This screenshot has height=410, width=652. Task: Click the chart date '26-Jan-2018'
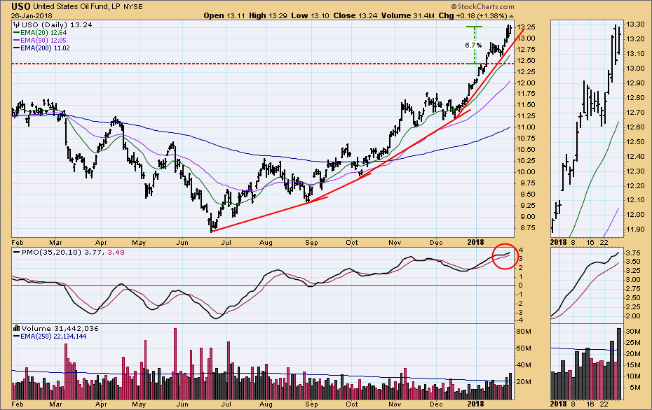tap(32, 16)
